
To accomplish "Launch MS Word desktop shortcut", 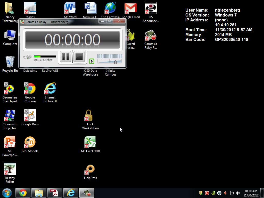I will [70, 10].
